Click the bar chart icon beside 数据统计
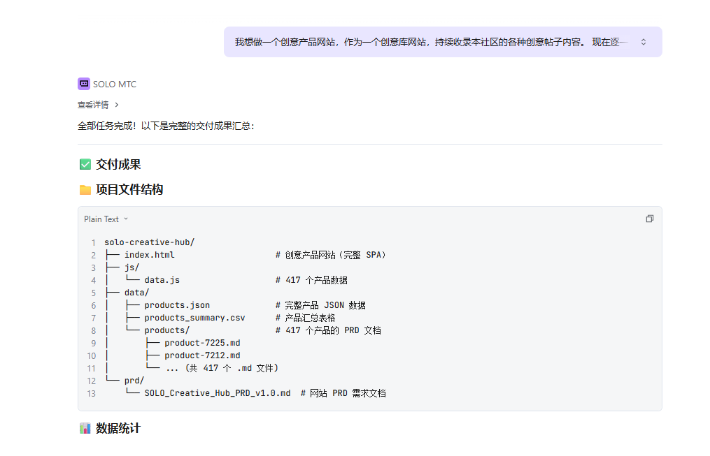 85,428
